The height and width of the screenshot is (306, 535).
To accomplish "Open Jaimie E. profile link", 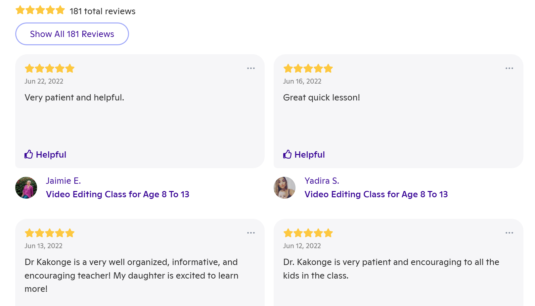I will tap(63, 181).
